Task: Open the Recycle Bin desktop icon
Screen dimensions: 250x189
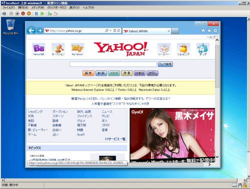Action: (x=10, y=27)
